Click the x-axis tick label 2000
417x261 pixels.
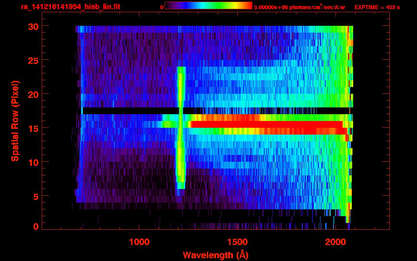(x=335, y=242)
